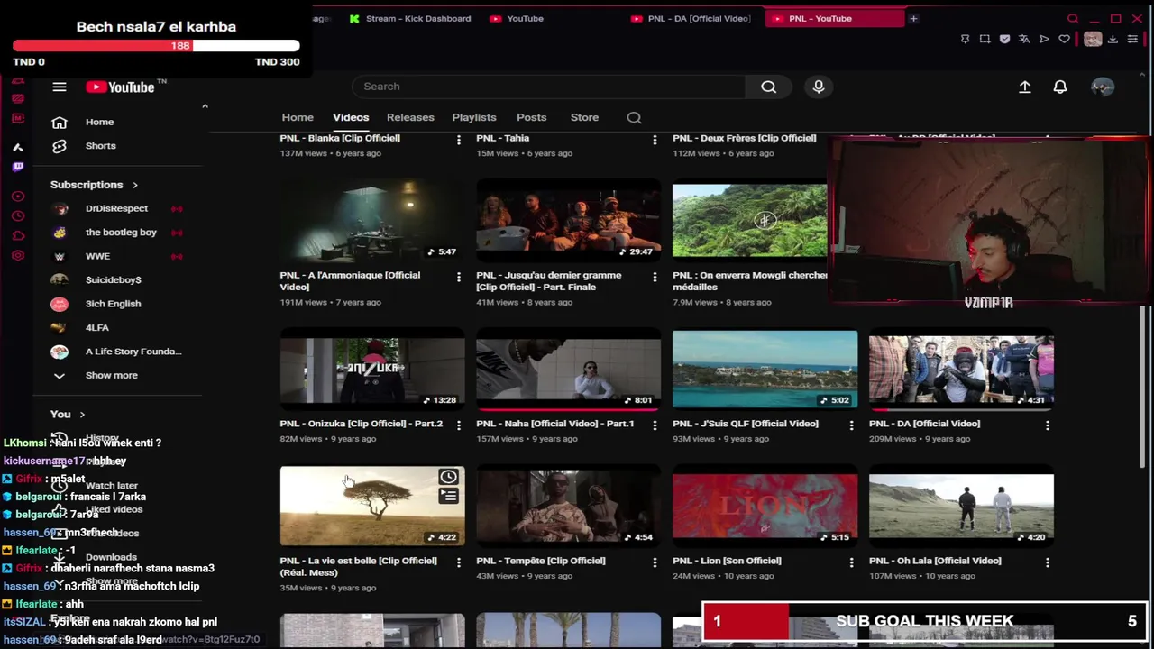Play PNL - Naha thumbnail
The width and height of the screenshot is (1154, 649).
click(568, 370)
